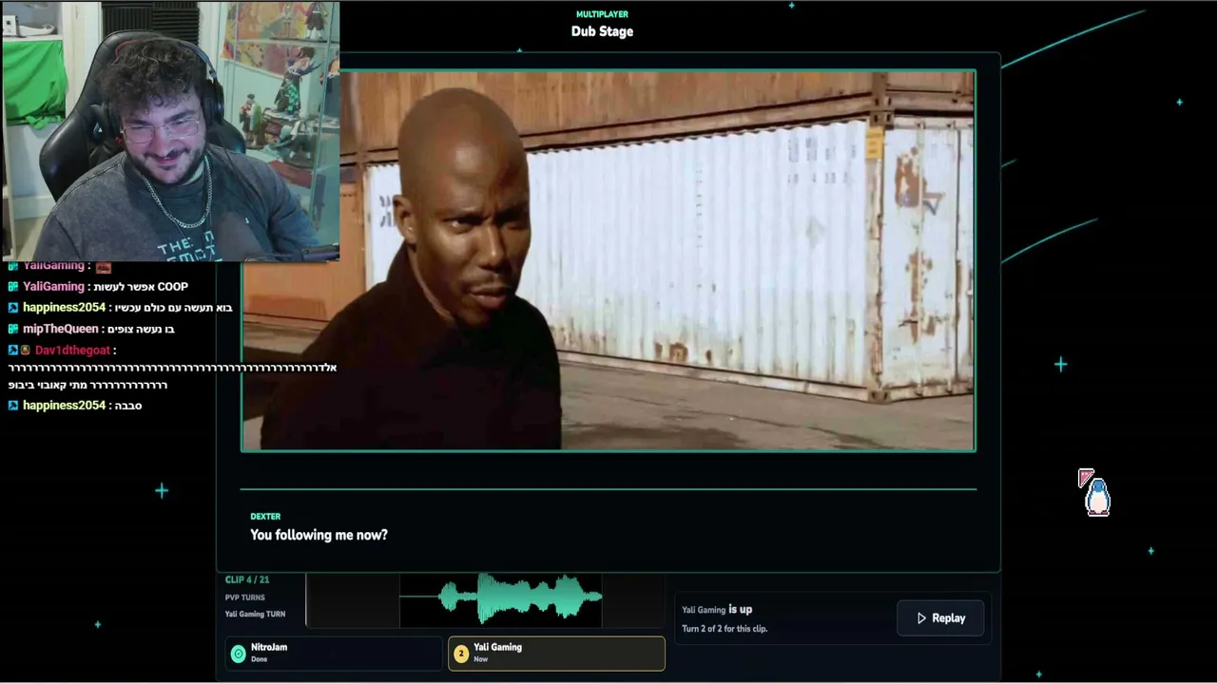
Task: Click the badge before happiness2054's בוא תעשה message
Action: (x=13, y=308)
